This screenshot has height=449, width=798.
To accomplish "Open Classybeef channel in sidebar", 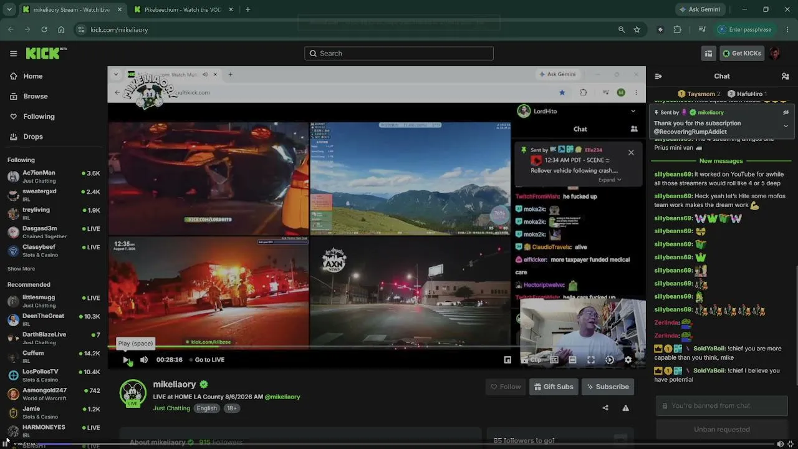I will [x=54, y=251].
